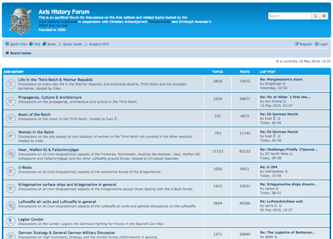Open advanced search gear icon
This screenshot has height=239, width=333.
point(324,16)
